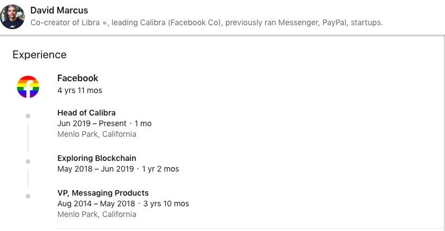Click the timeline line below Exploring Blockchain dot
The image size is (445, 231).
pos(28,178)
